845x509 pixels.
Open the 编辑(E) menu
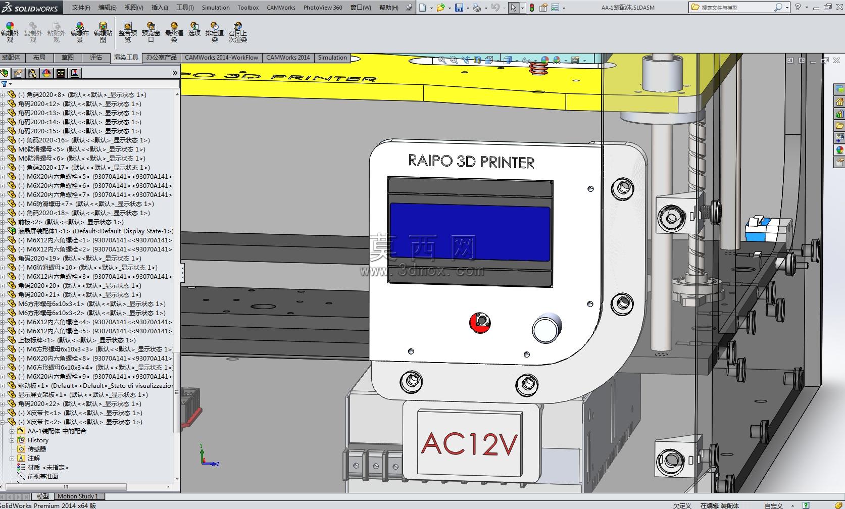107,8
